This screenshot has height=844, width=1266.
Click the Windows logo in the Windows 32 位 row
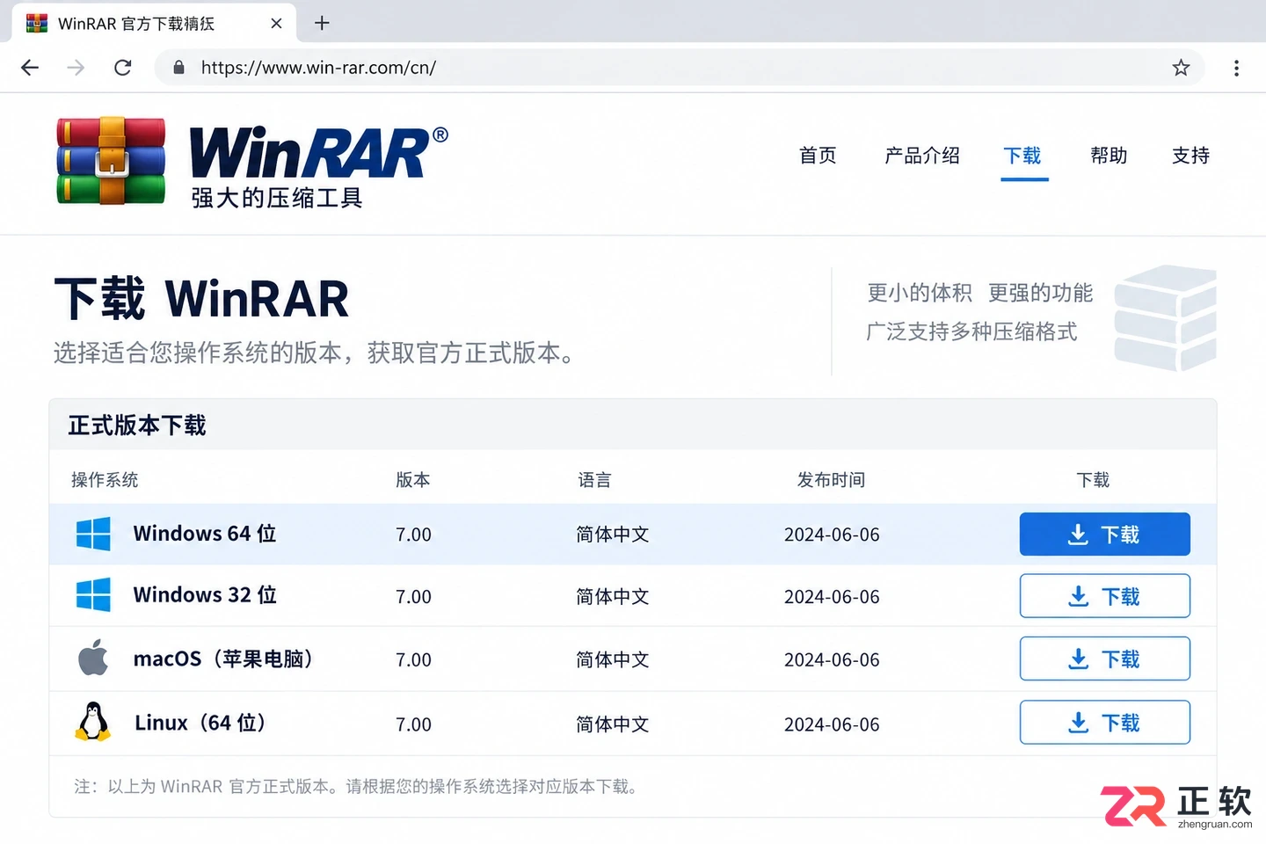click(x=93, y=595)
